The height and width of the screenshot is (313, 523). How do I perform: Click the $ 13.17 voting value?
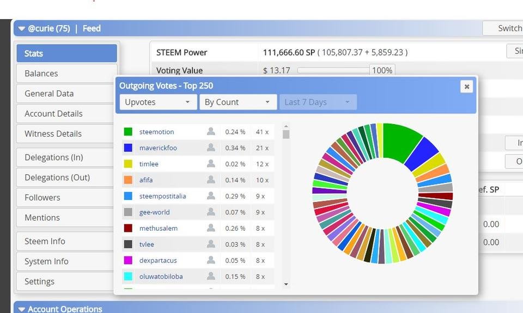coord(277,70)
